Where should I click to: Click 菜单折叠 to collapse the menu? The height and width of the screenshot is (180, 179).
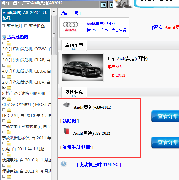[37, 26]
